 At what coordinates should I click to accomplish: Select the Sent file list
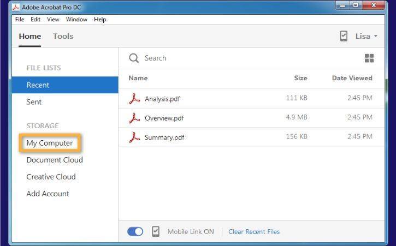point(34,102)
